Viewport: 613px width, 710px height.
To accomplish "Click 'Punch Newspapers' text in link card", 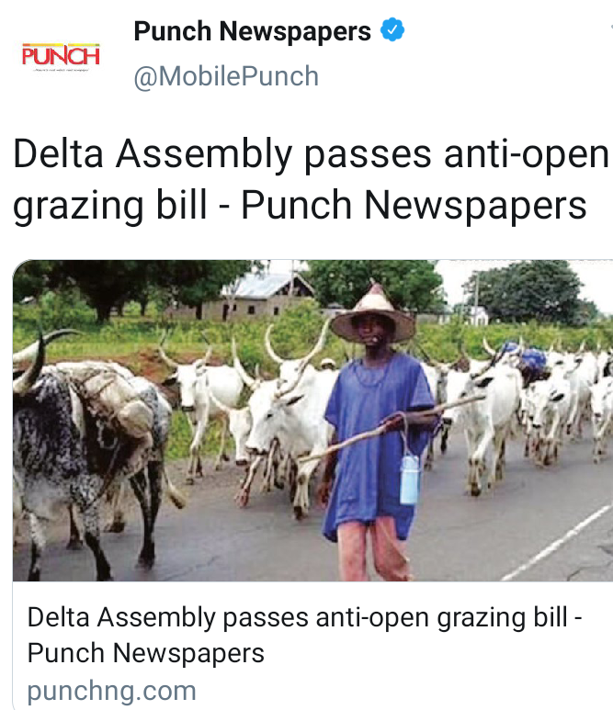I will [145, 653].
